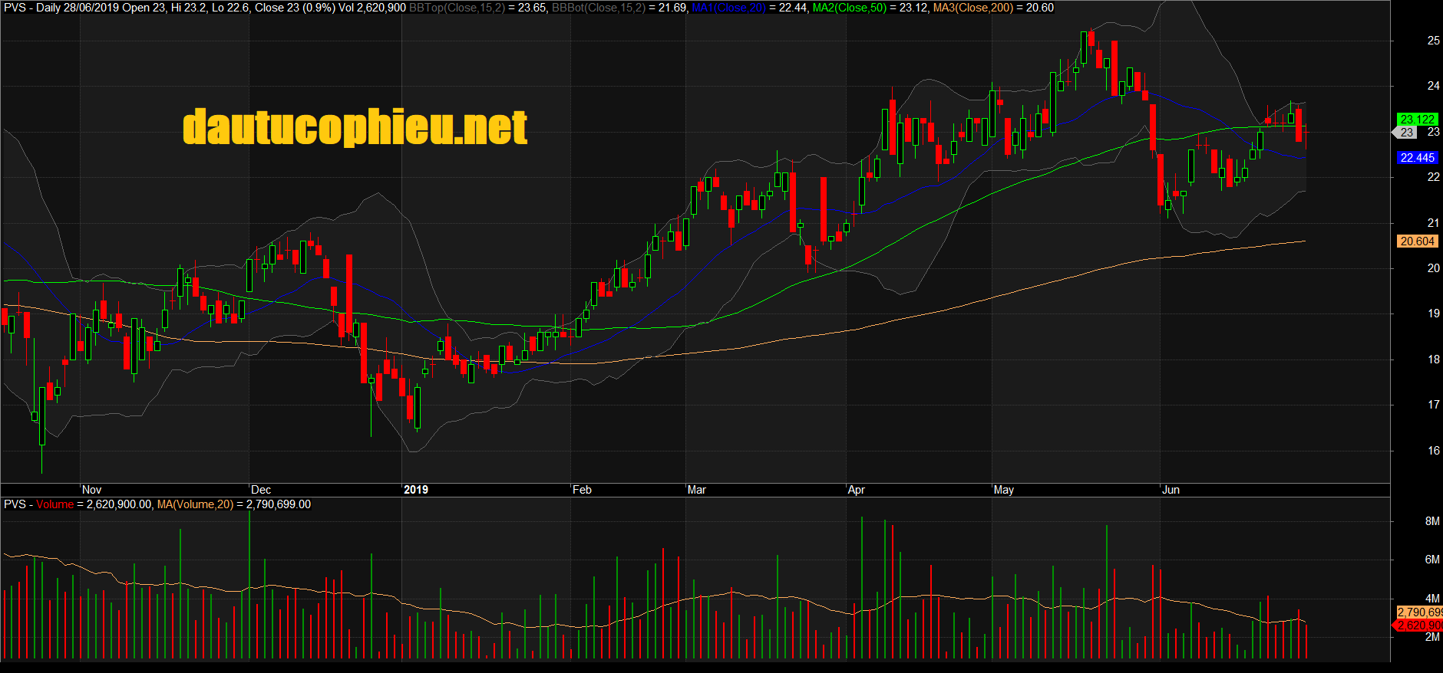Image resolution: width=1443 pixels, height=673 pixels.
Task: Click the Apr label on time axis
Action: 857,490
